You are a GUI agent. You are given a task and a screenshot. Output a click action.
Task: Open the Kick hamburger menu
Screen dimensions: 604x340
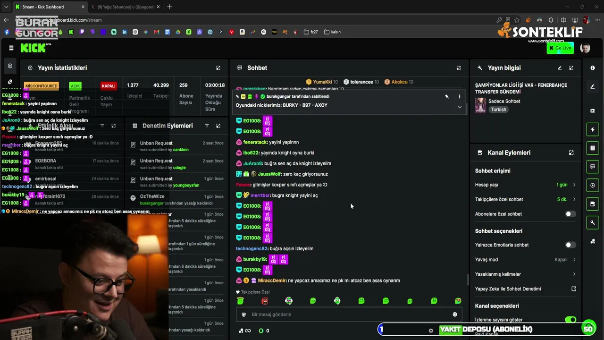pos(11,48)
